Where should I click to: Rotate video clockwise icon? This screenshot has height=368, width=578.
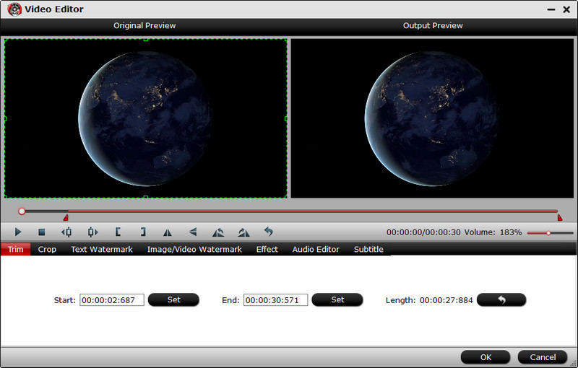pyautogui.click(x=243, y=232)
